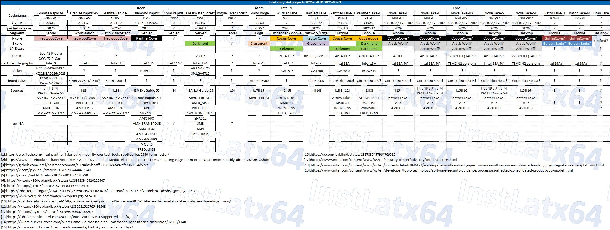610x230 pixels.
Task: Click the Diamond Rapids codename header cell
Action: 147,13
